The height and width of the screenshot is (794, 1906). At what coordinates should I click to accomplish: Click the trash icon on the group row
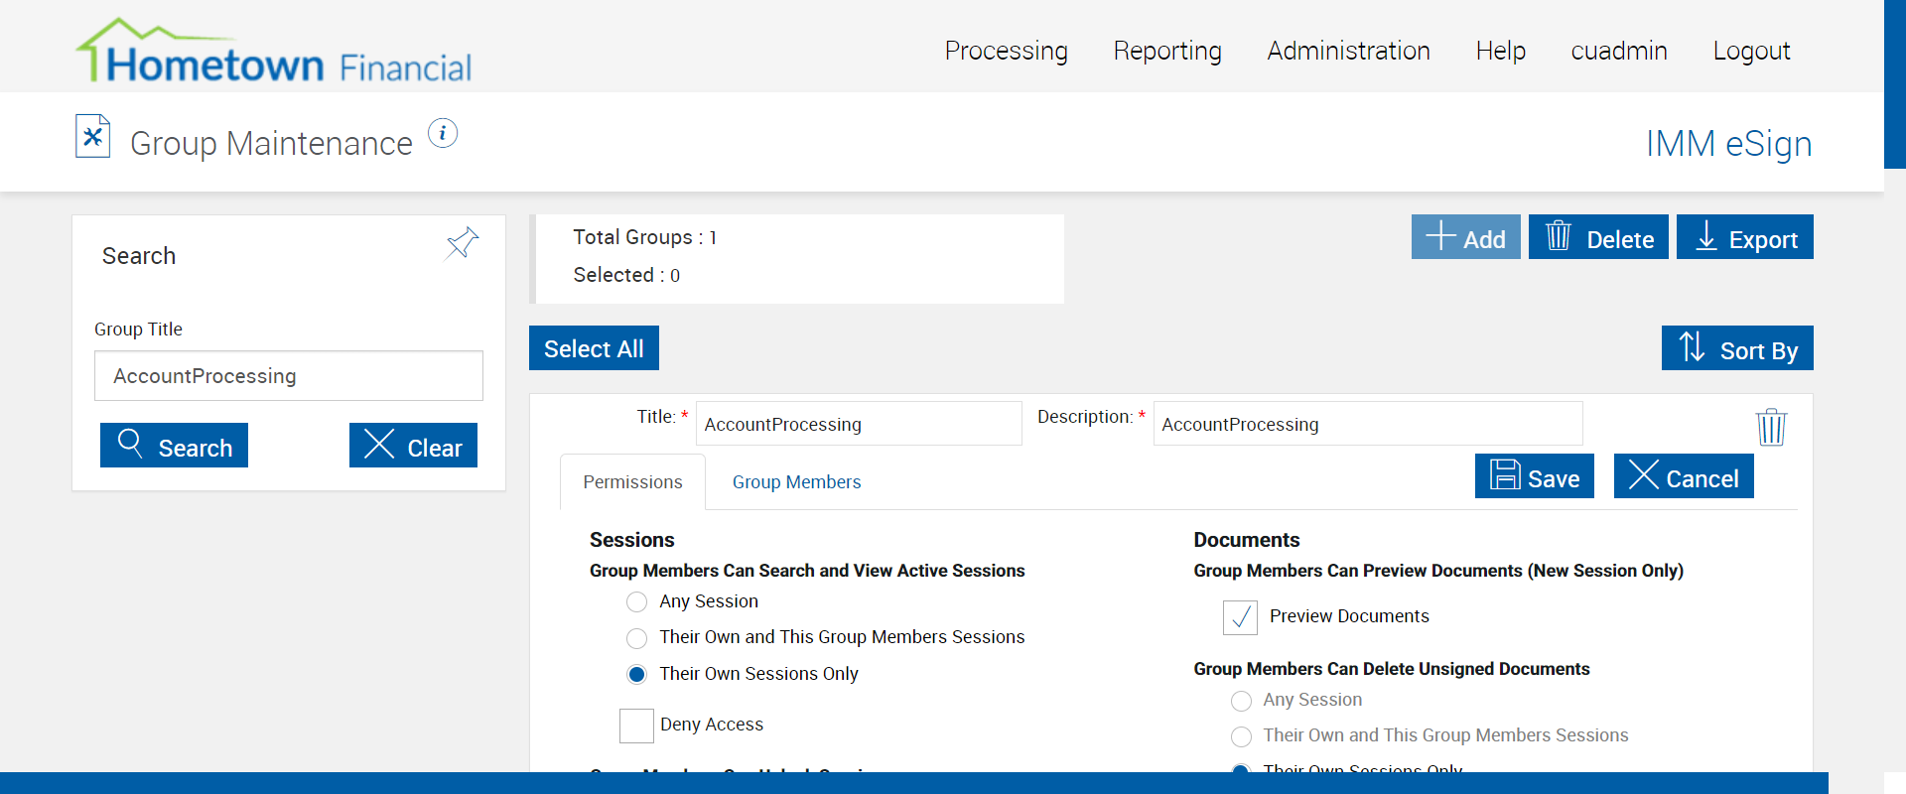pos(1771,428)
